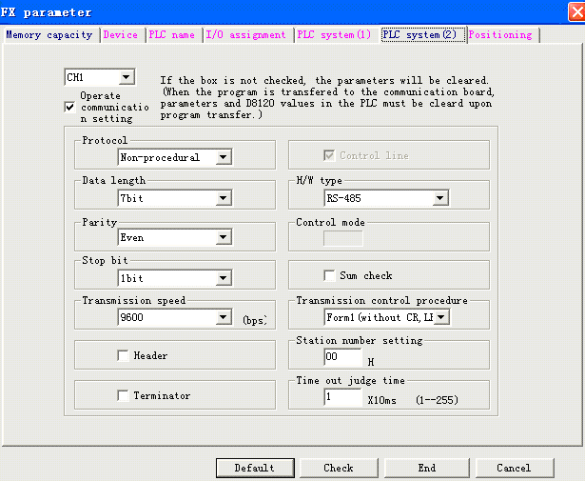Click the Check button

(339, 468)
